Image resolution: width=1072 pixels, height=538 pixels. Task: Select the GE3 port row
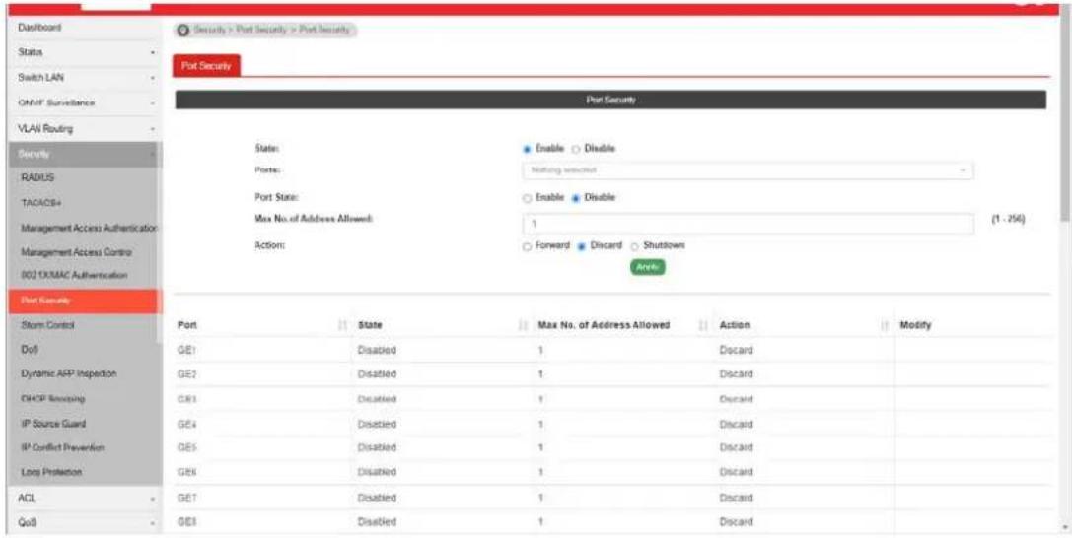click(x=612, y=399)
